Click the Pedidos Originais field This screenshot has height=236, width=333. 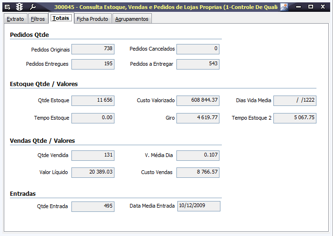point(93,49)
